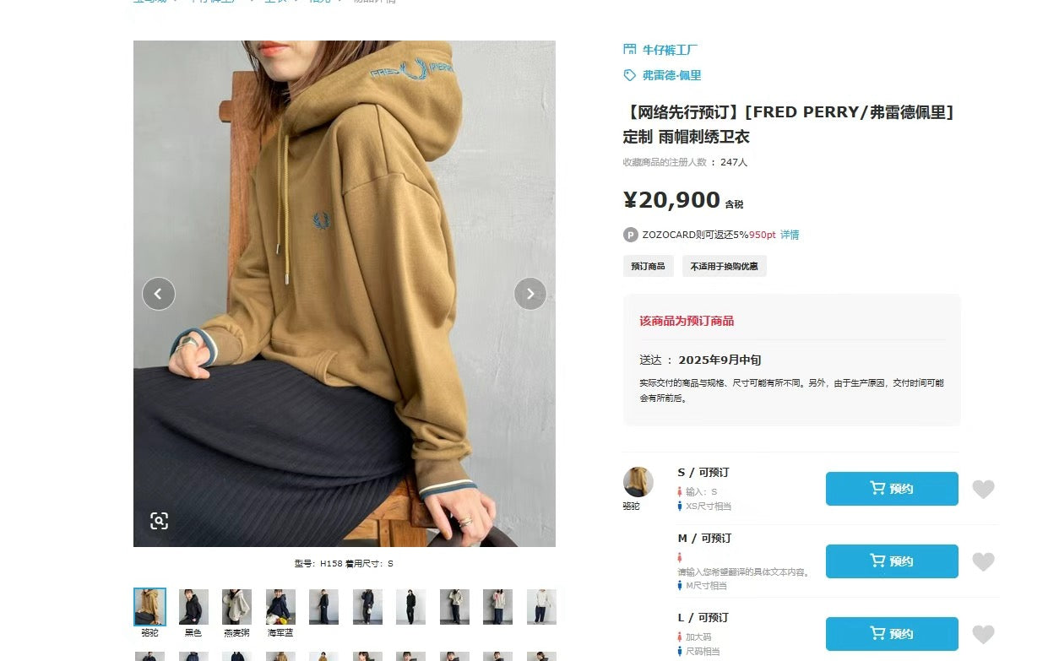
Task: Click the ZOZOCARD P points icon
Action: [630, 235]
